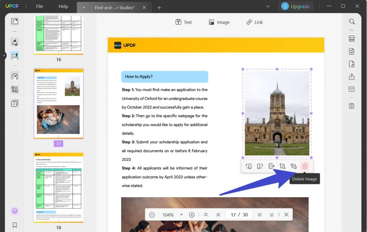Click the Delete Image trash icon
The width and height of the screenshot is (367, 232).
point(305,166)
